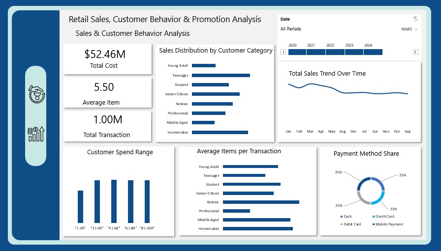
Task: Select the Young Adult bar in Average Items chart
Action: point(251,167)
